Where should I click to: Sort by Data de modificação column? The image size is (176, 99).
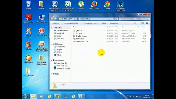point(114,27)
